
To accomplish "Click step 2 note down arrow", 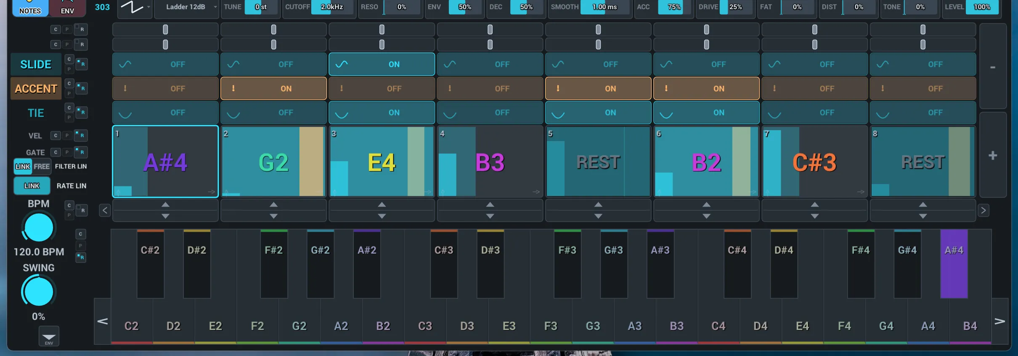I will (273, 216).
